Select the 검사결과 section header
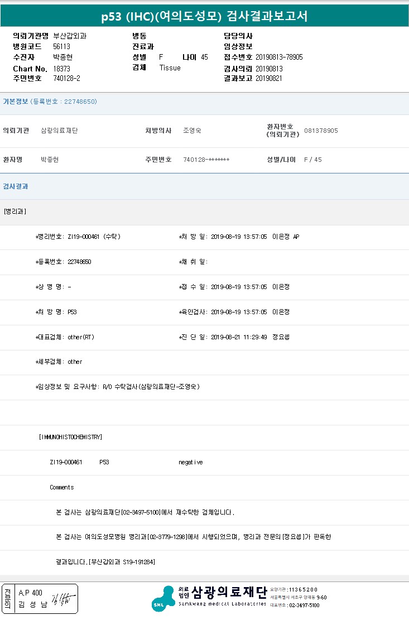Viewport: 409px width, 620px height. (x=16, y=186)
